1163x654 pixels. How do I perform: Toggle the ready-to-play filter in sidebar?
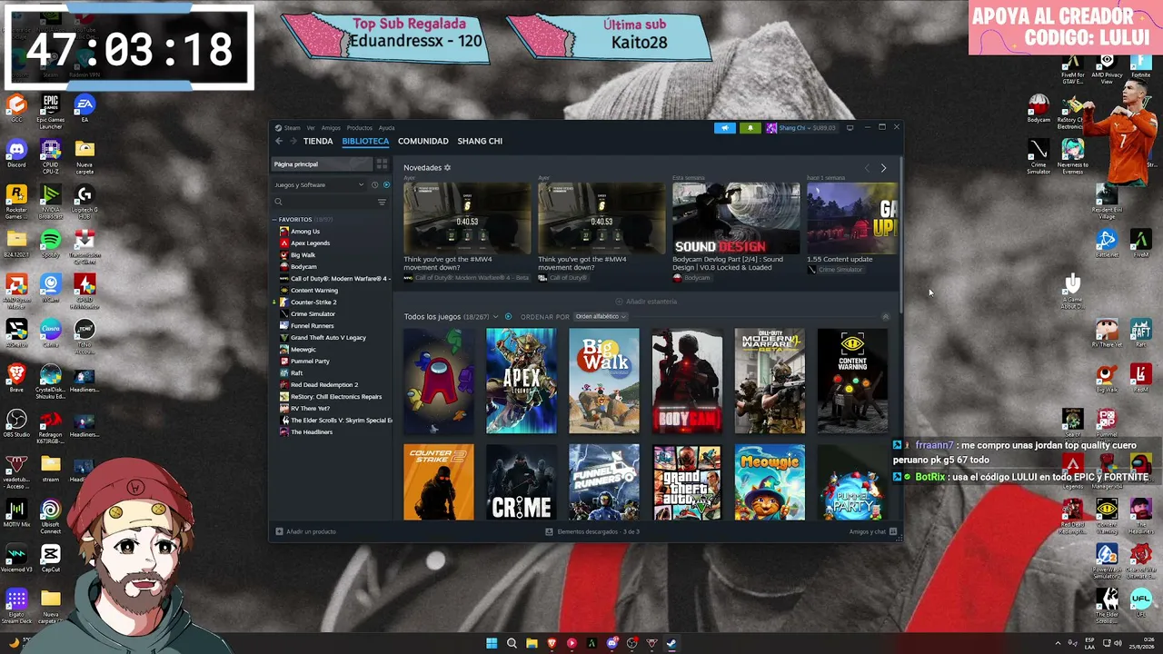tap(386, 184)
